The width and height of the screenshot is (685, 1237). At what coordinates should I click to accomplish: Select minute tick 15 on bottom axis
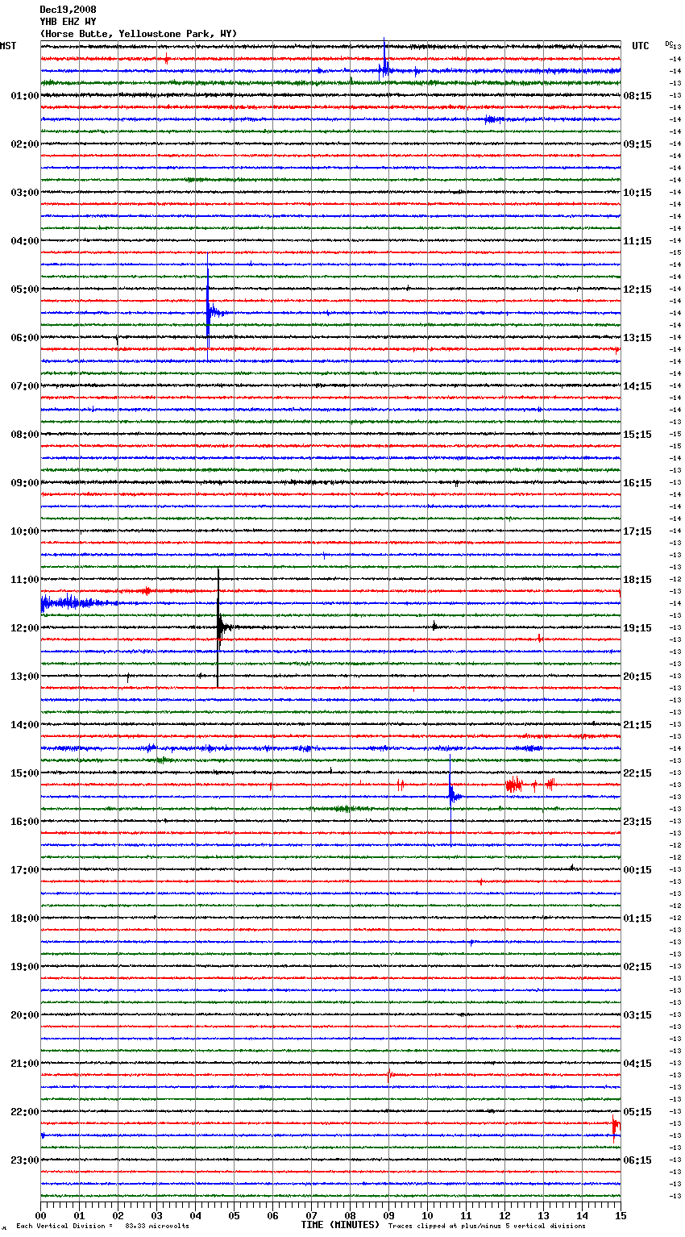coord(621,1215)
